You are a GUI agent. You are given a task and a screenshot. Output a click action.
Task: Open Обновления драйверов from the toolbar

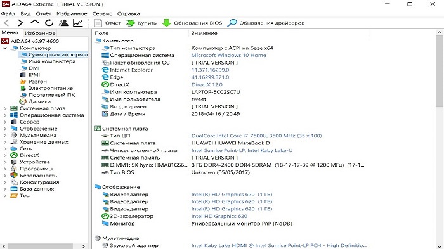click(x=266, y=23)
